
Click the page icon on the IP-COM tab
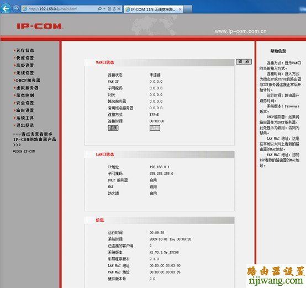pos(128,9)
